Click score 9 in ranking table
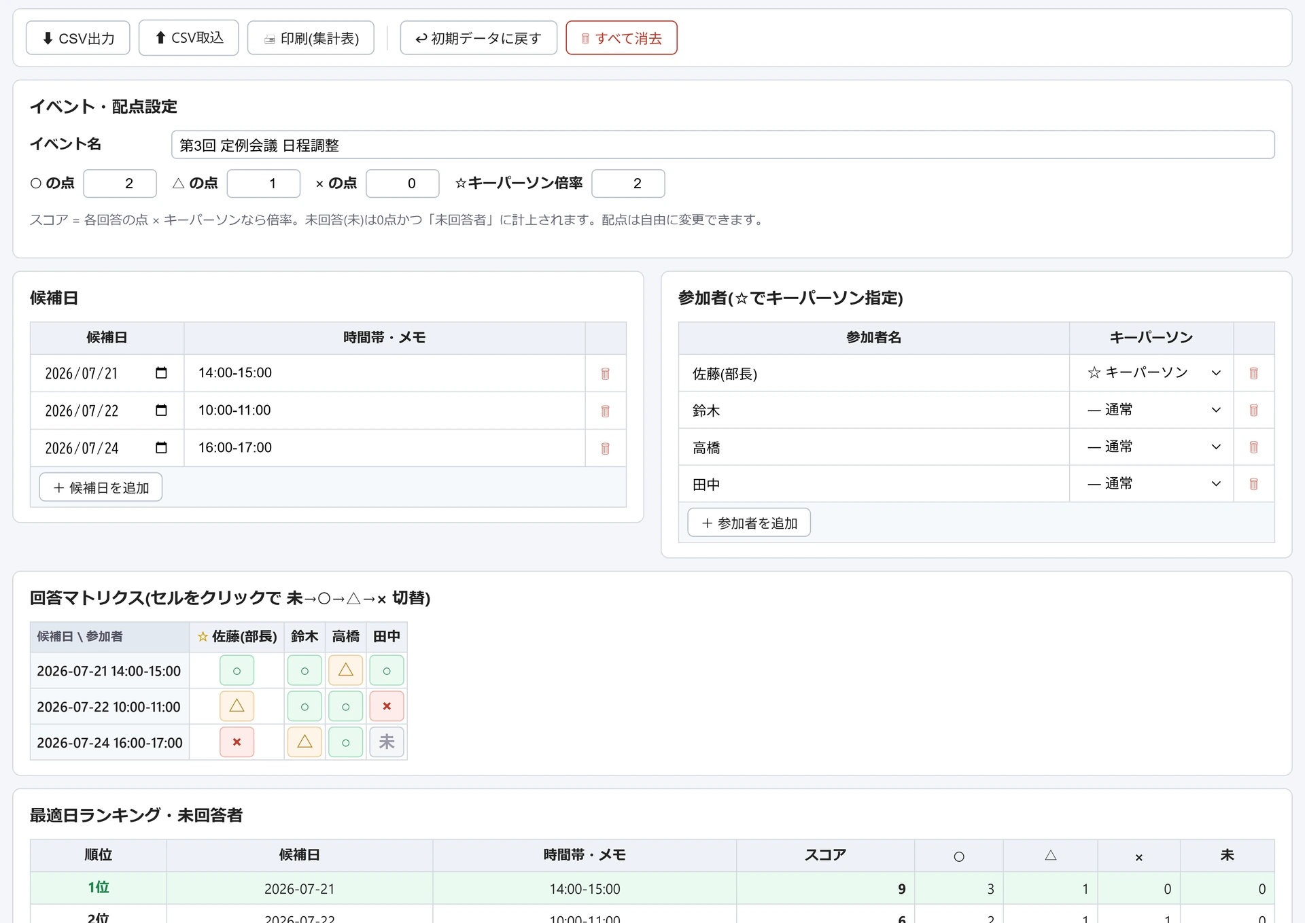This screenshot has height=923, width=1305. click(x=901, y=888)
